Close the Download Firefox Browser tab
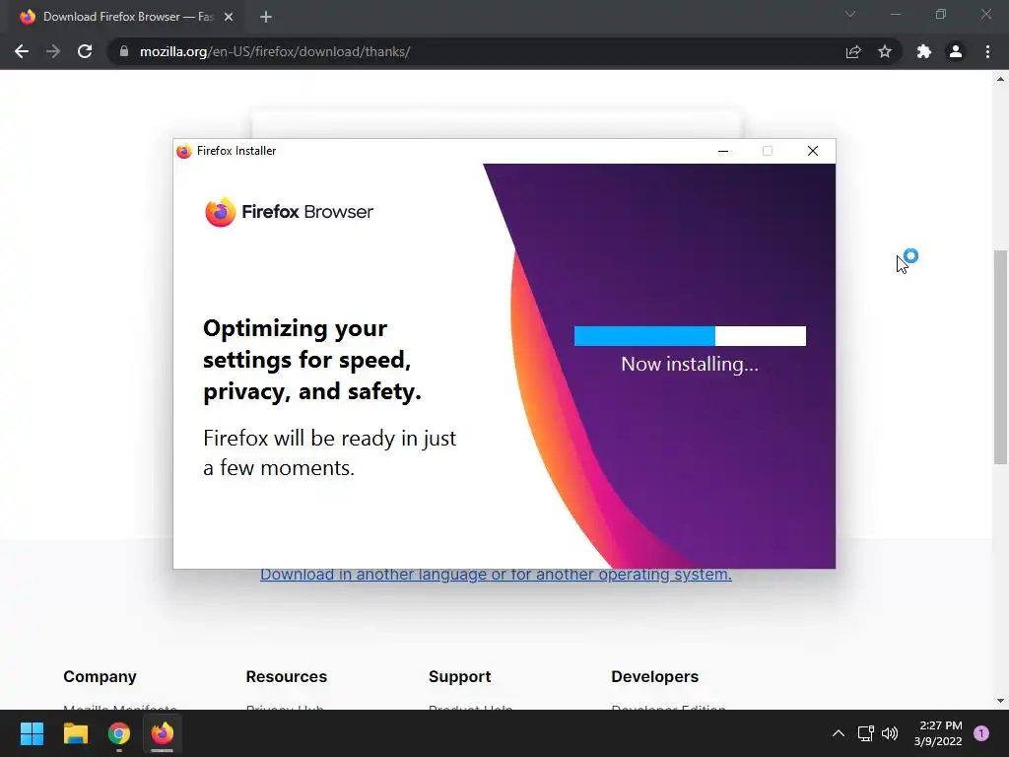 tap(229, 17)
